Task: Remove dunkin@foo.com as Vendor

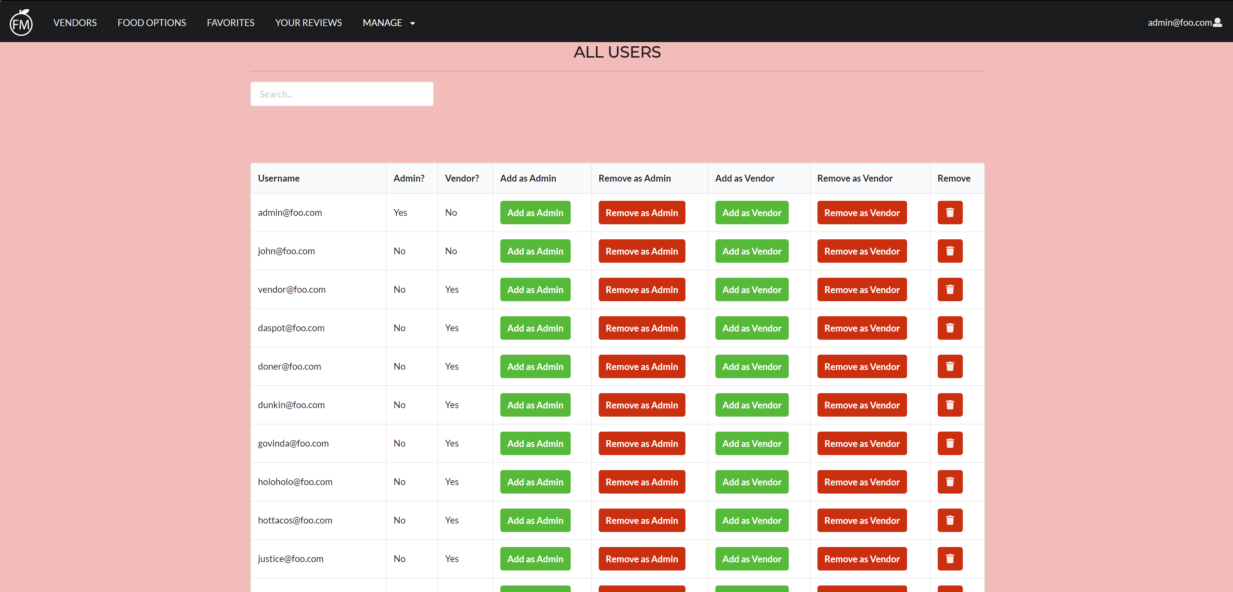Action: [861, 405]
